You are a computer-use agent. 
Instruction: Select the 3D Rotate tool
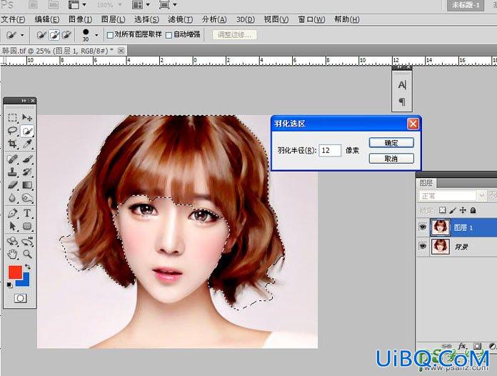(x=12, y=241)
